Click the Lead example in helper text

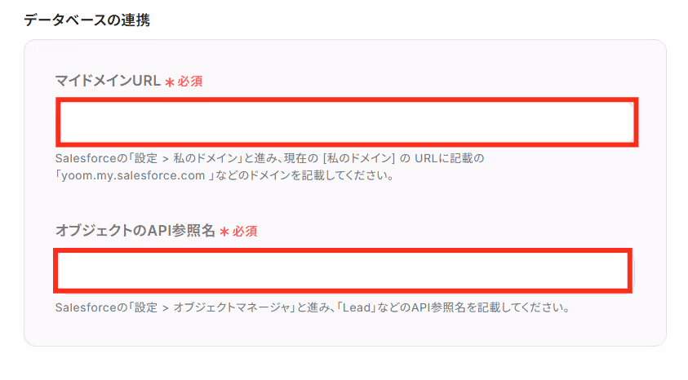[357, 307]
